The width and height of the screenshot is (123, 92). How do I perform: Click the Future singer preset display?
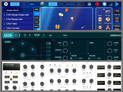pos(12,67)
